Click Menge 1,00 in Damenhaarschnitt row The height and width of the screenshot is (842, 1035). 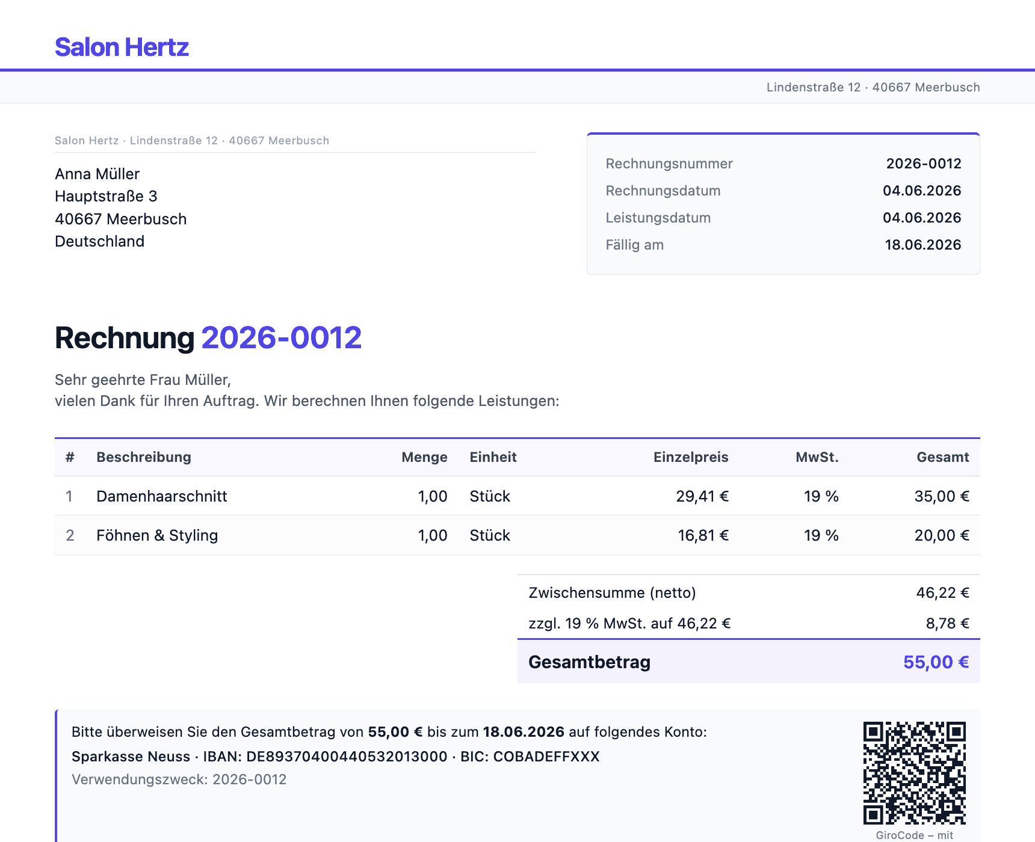(433, 496)
